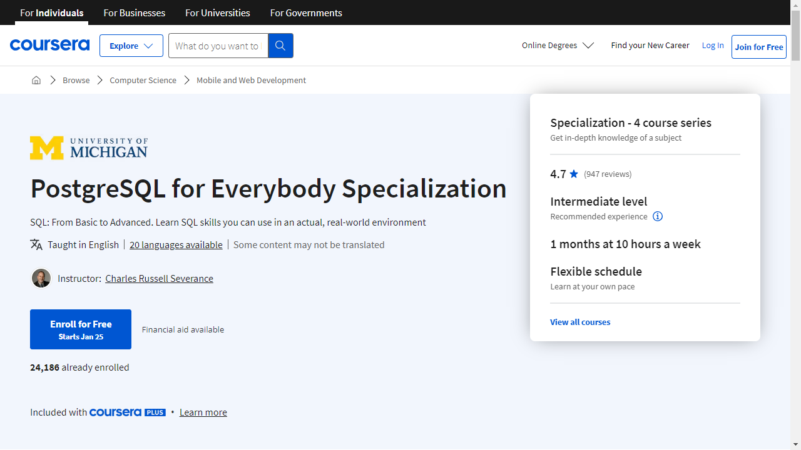Click the Coursera Plus logo
The height and width of the screenshot is (450, 801).
tap(128, 412)
